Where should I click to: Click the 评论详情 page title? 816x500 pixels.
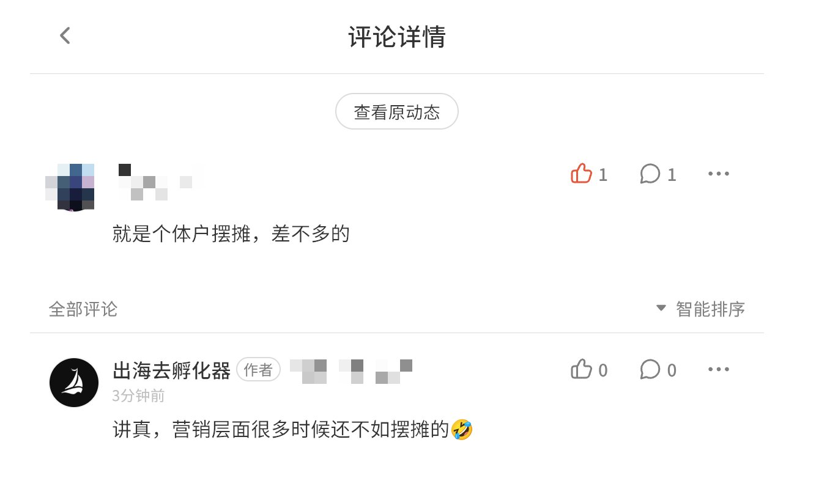click(x=396, y=37)
